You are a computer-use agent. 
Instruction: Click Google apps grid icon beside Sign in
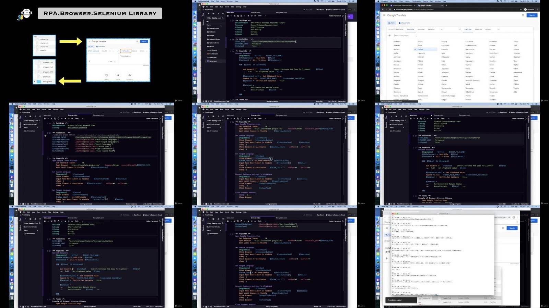pyautogui.click(x=523, y=15)
